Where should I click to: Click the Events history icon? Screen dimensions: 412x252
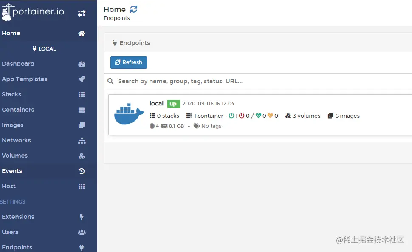[82, 171]
